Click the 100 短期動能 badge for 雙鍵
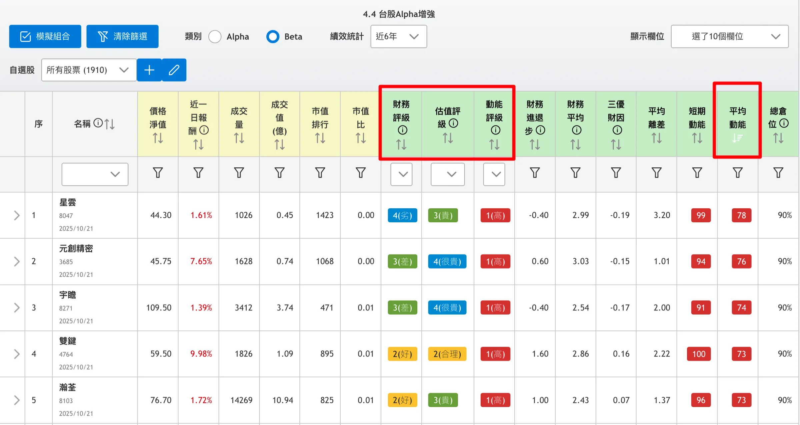Viewport: 800px width, 425px height. pos(699,354)
